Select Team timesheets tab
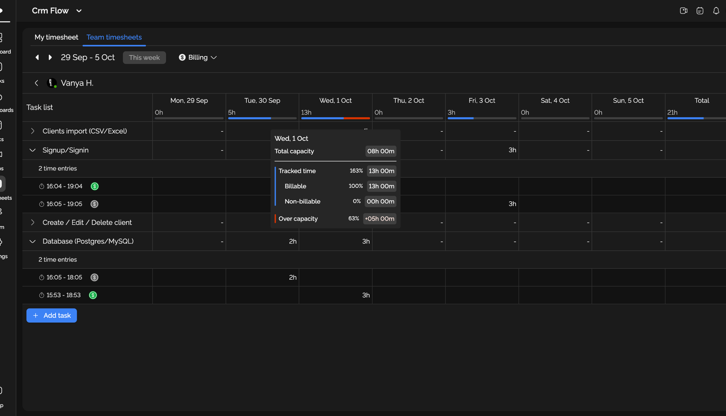This screenshot has height=416, width=726. click(x=114, y=37)
